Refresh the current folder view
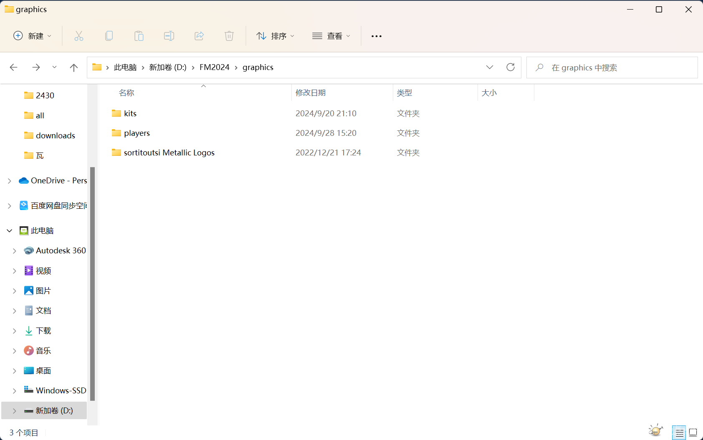 tap(510, 67)
